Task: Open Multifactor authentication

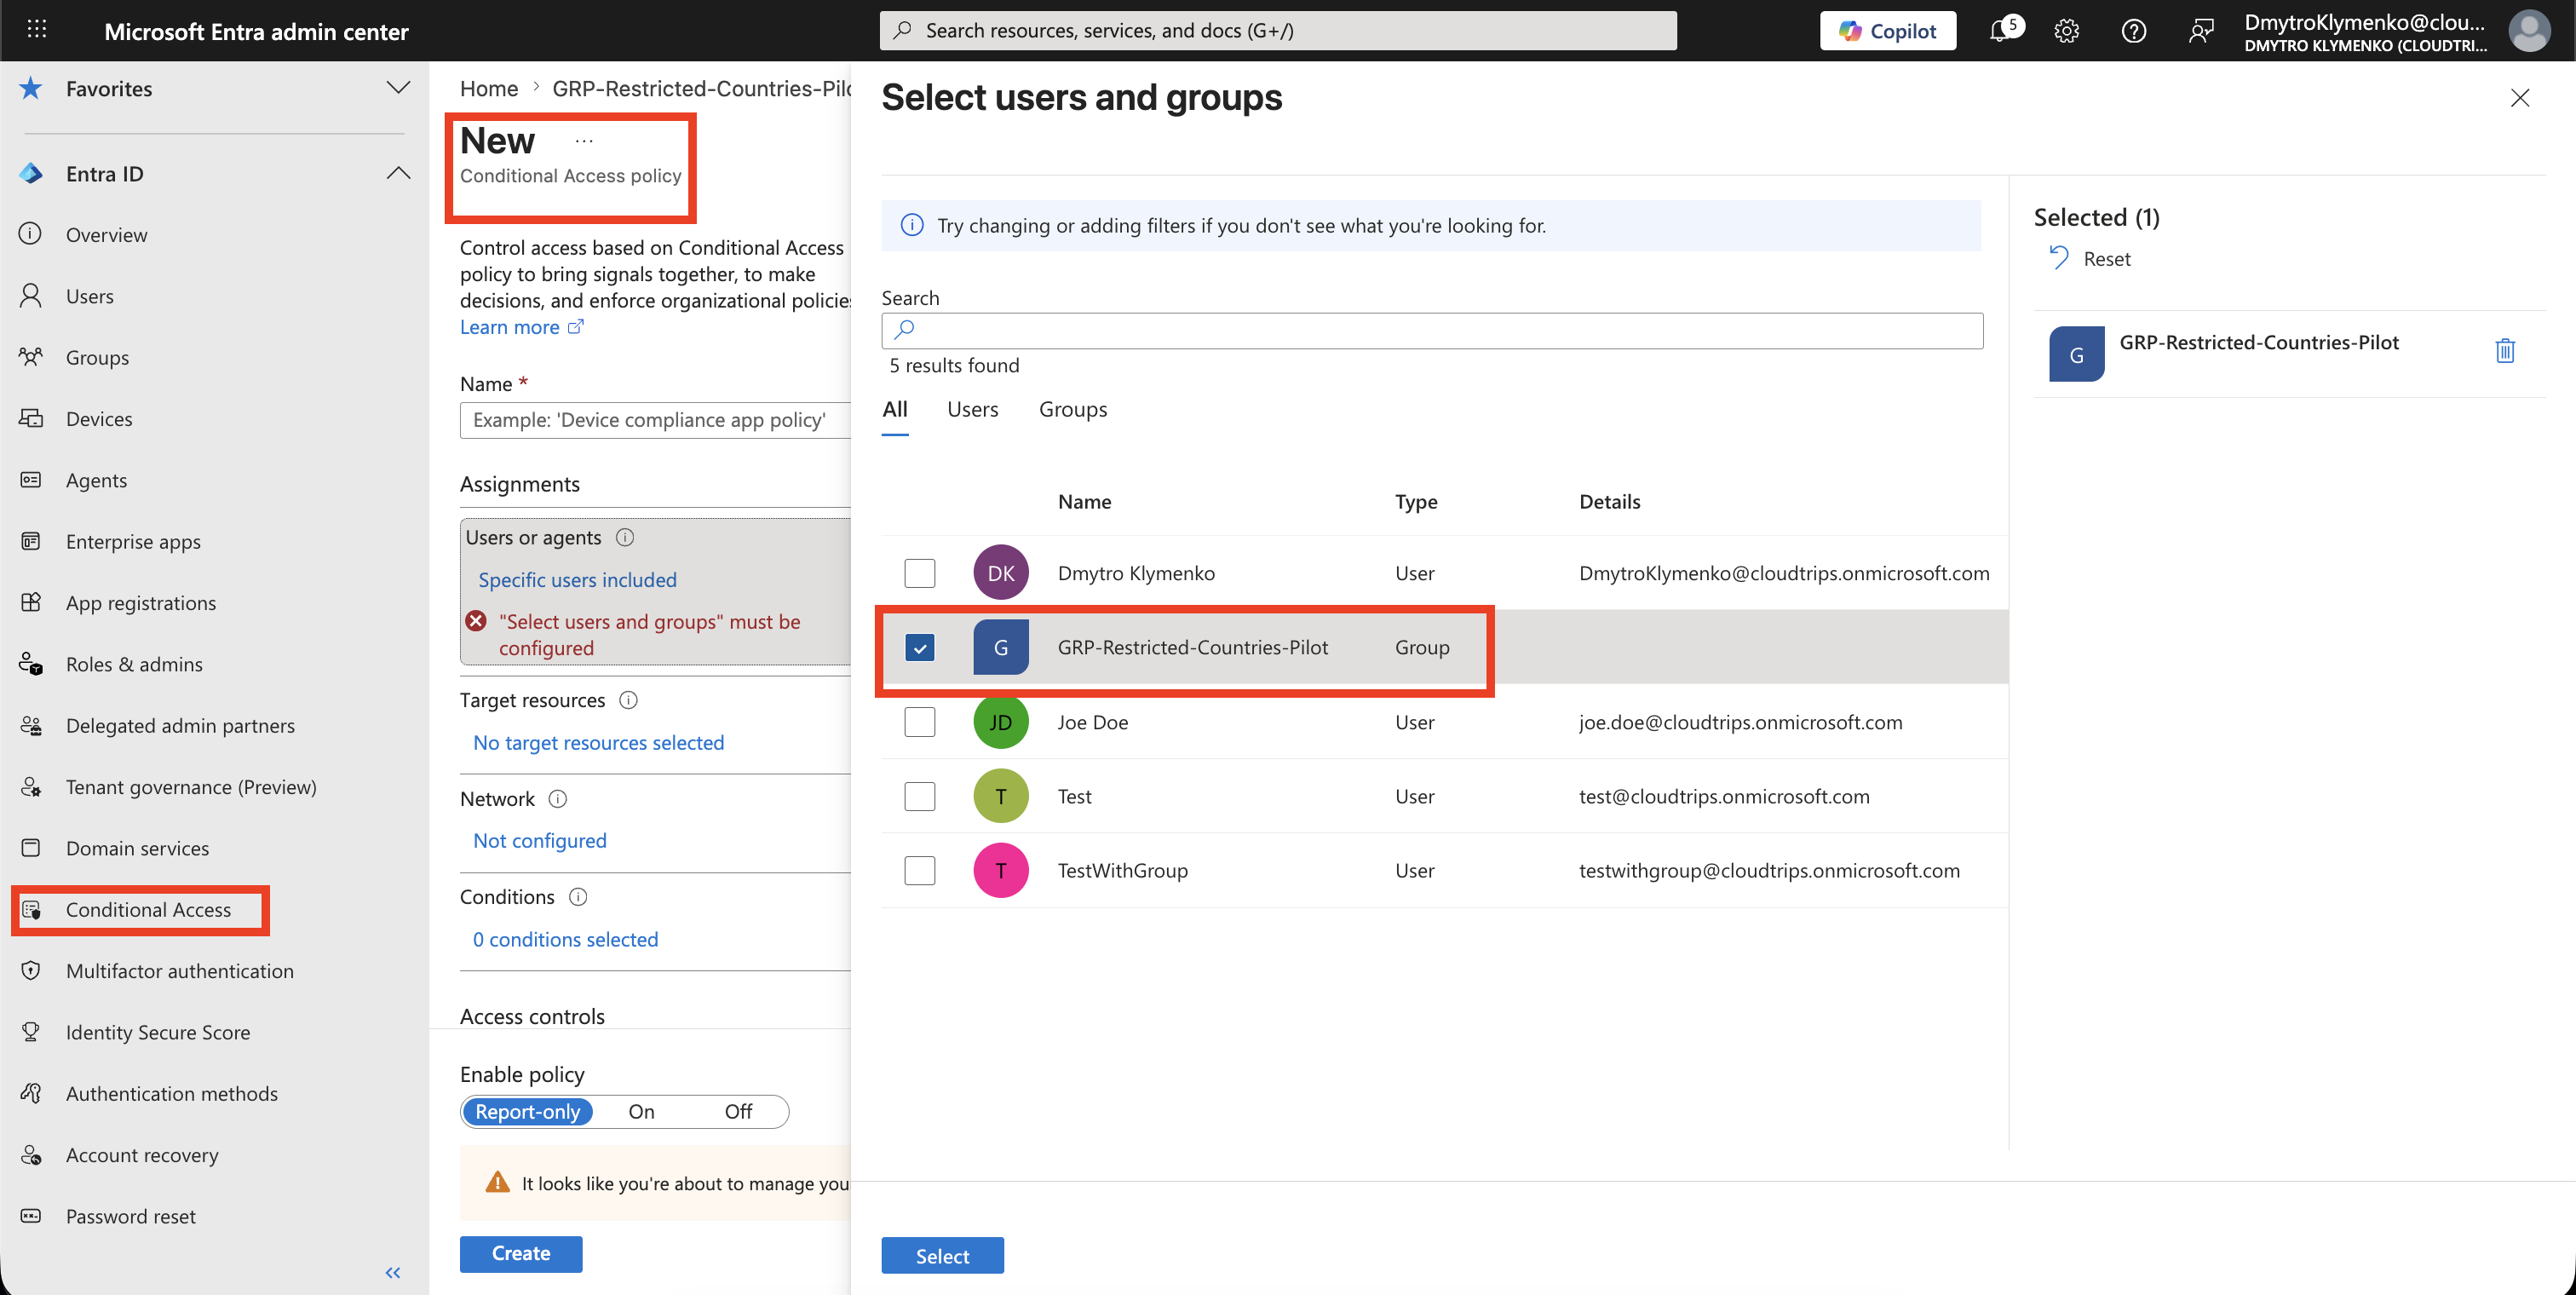Action: tap(179, 971)
